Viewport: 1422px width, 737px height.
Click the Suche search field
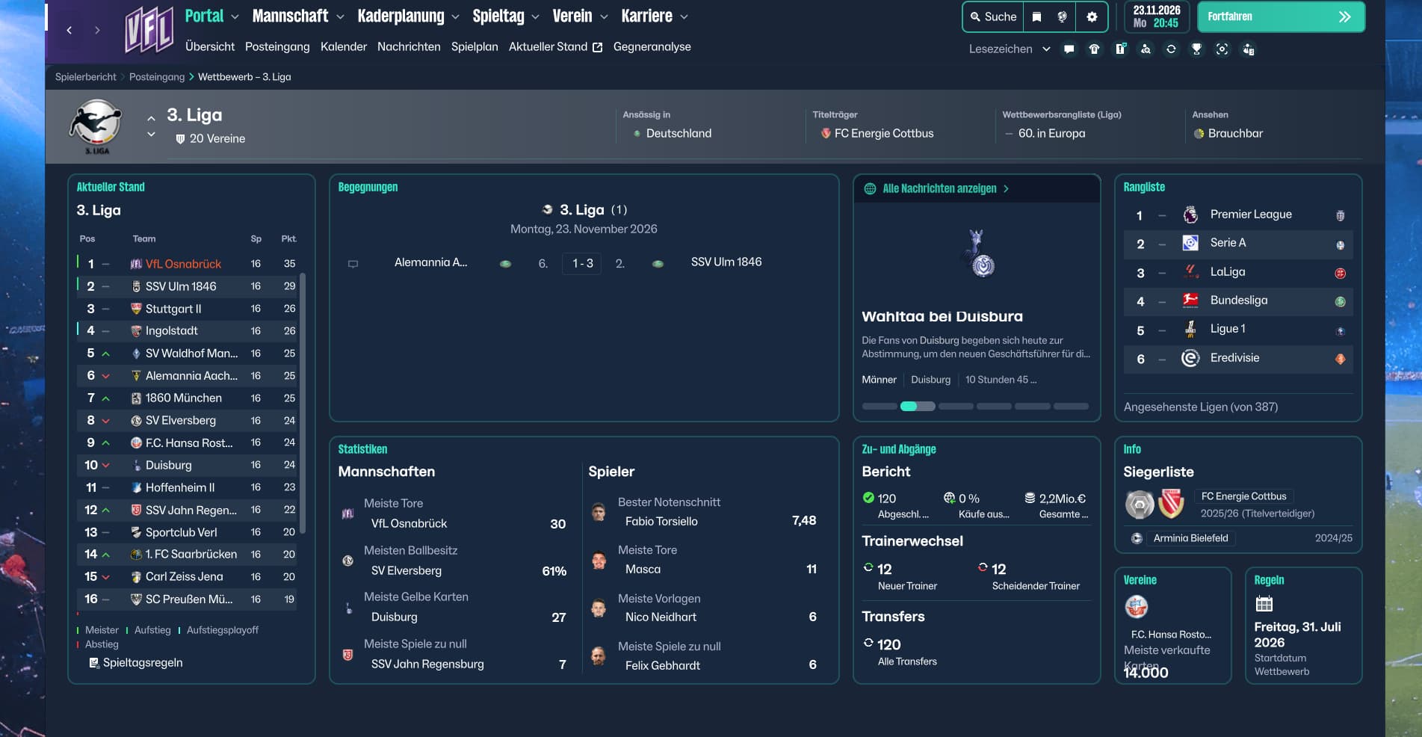[x=993, y=16]
